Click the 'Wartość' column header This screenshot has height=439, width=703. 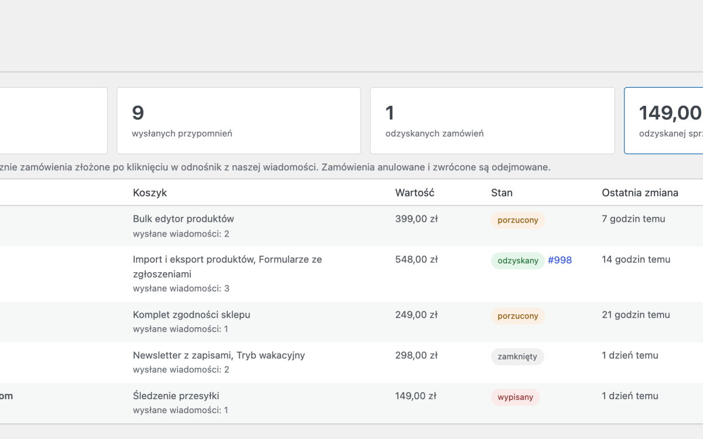pyautogui.click(x=415, y=193)
